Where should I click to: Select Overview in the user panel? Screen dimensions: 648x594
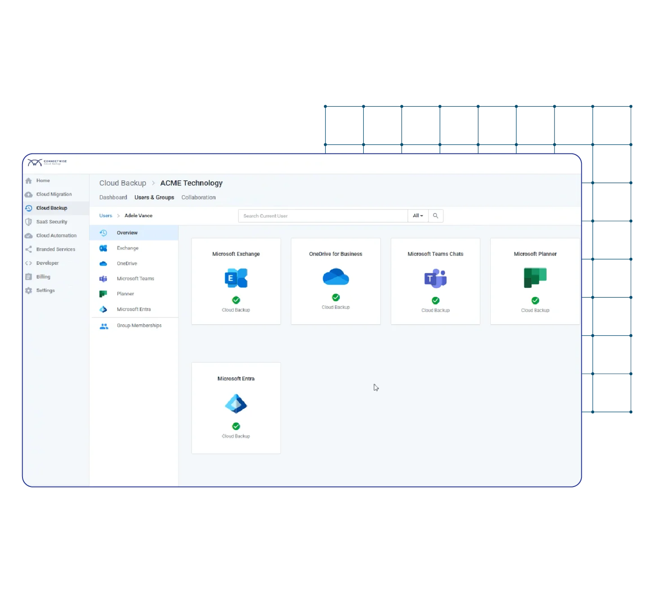134,233
